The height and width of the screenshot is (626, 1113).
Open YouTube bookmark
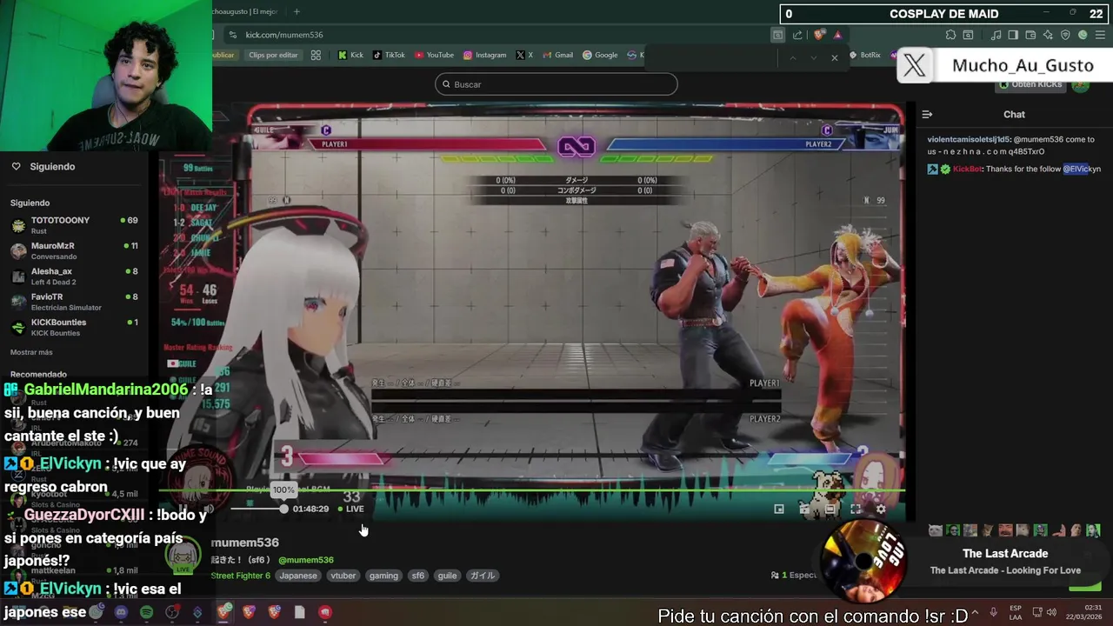[x=434, y=55]
